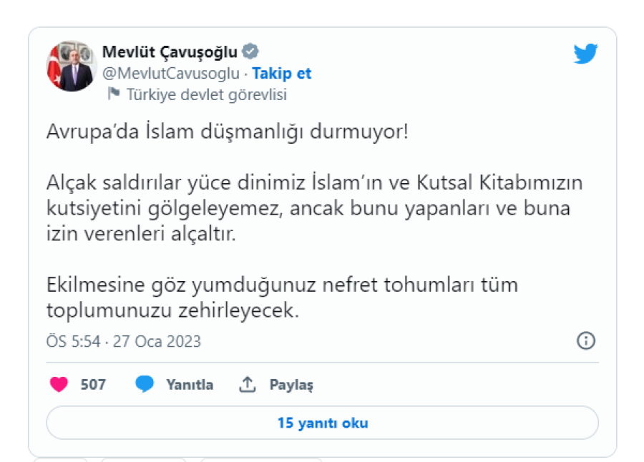Click the paragraph beginning Ekilmesine göz
This screenshot has width=644, height=462.
pyautogui.click(x=282, y=298)
